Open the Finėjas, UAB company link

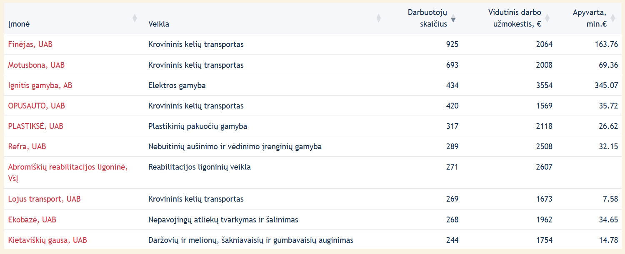point(30,44)
